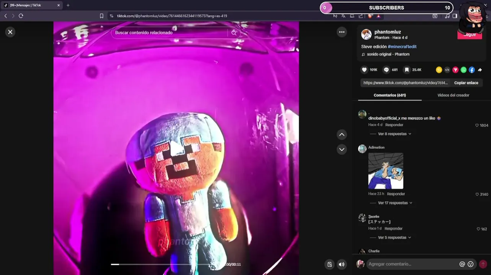
Task: Reload the page in the browser
Action: coord(21,16)
